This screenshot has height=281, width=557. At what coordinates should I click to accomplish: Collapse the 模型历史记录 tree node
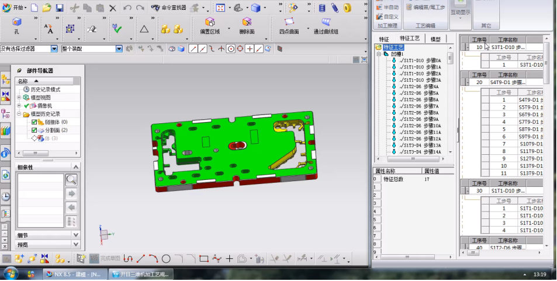(19, 114)
